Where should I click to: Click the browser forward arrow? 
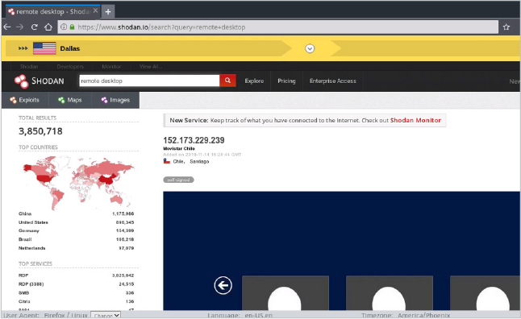tap(20, 27)
